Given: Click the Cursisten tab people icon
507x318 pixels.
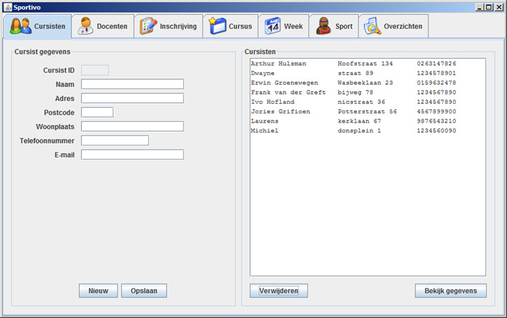Looking at the screenshot, I should pos(20,27).
